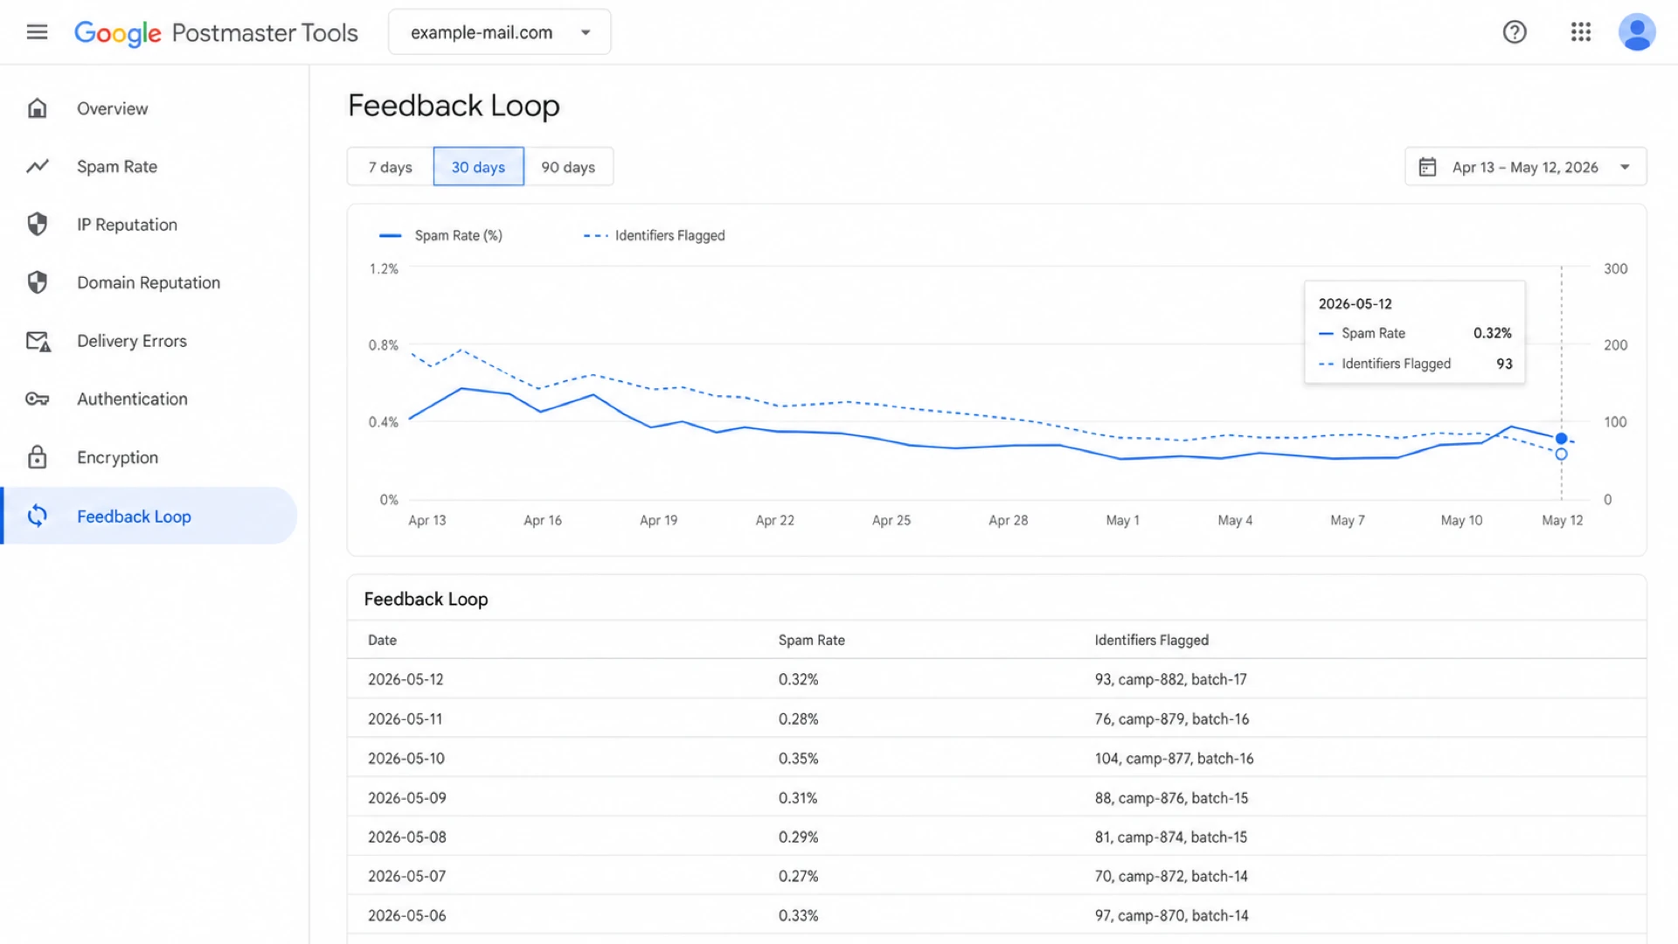This screenshot has height=944, width=1678.
Task: Click the 2026-05-07 date cell
Action: coord(406,876)
